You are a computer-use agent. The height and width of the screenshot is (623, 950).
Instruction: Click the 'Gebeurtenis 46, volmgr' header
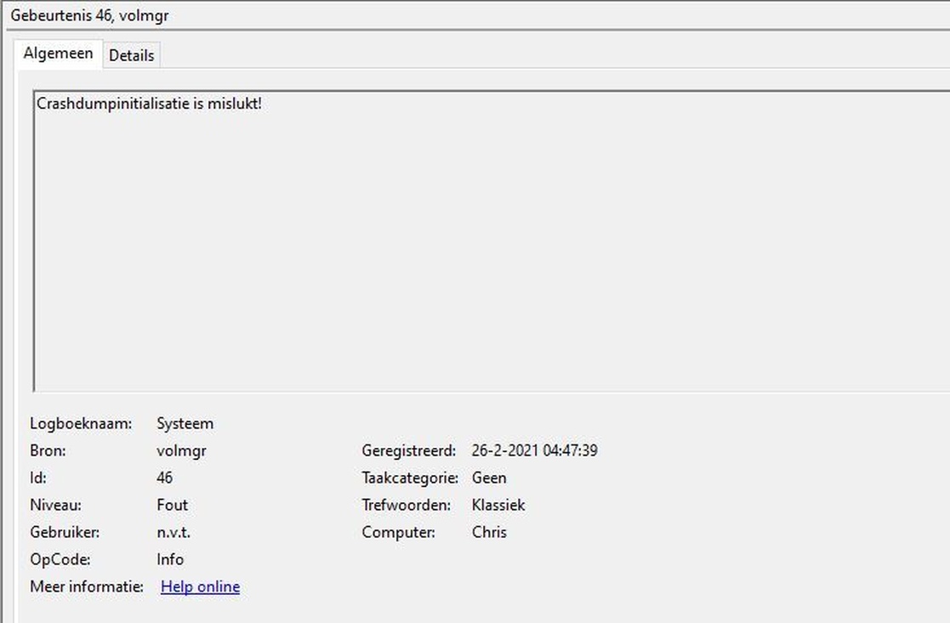[89, 15]
